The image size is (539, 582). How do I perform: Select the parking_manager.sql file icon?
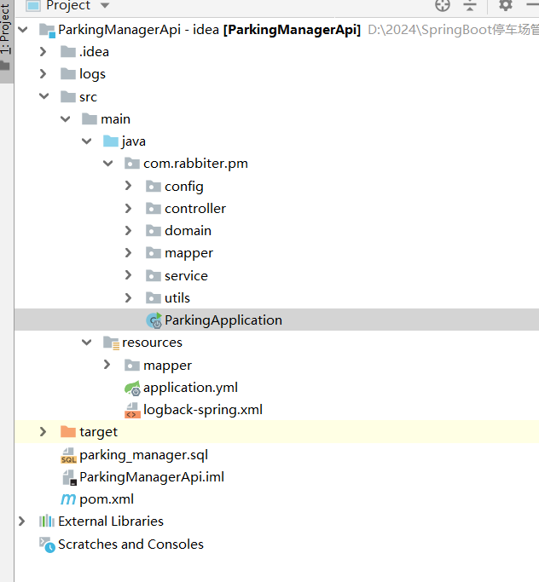(x=68, y=455)
